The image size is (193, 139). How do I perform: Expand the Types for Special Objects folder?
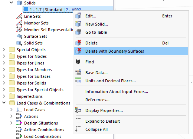click(4, 90)
